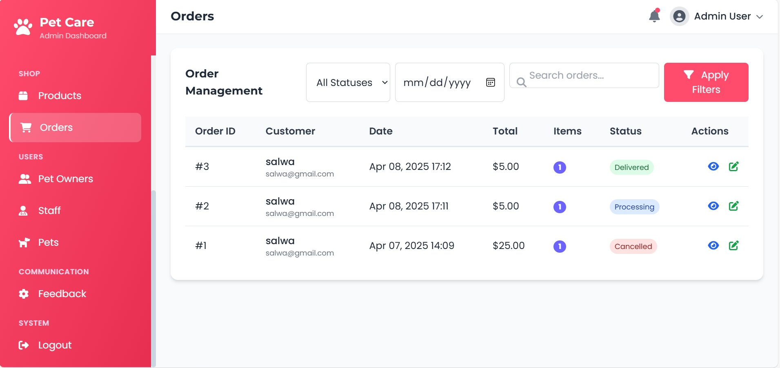
Task: Click the sidebar vertical scrollbar
Action: tap(153, 277)
